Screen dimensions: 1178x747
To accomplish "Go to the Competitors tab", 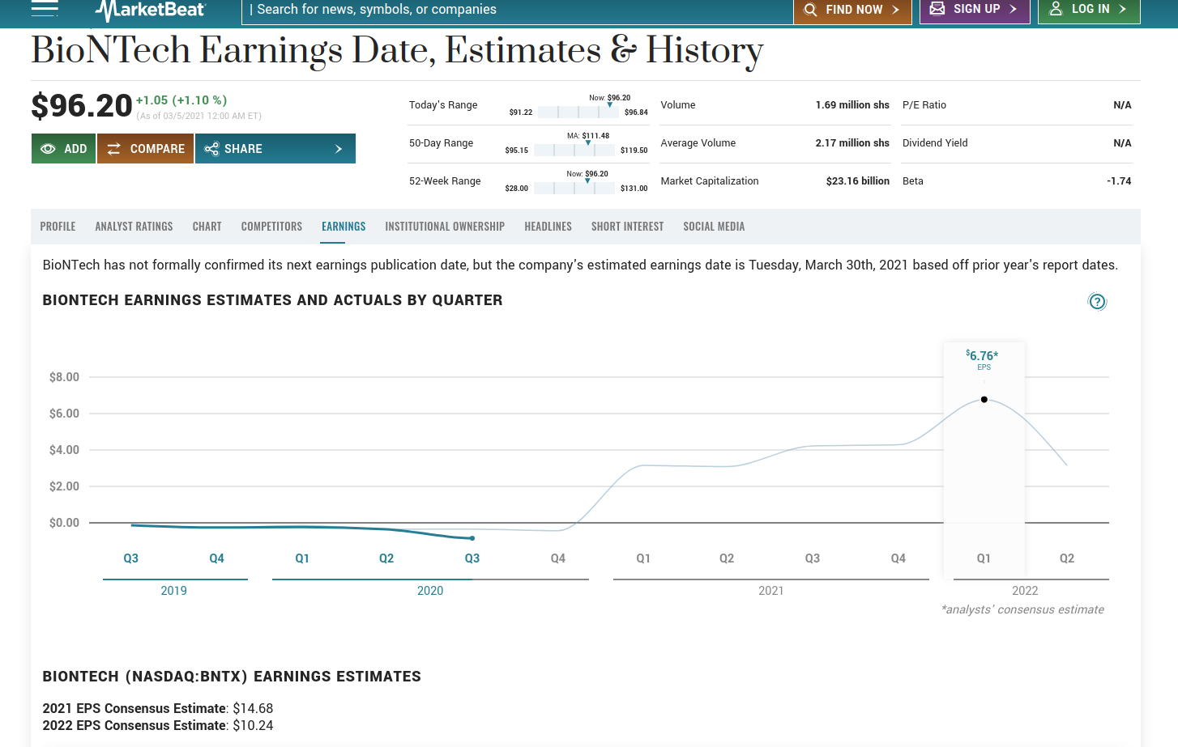I will (x=271, y=227).
